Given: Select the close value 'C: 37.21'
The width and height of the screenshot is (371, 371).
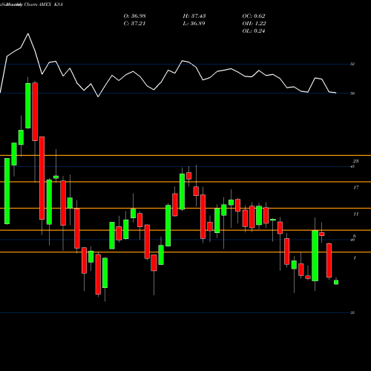Looking at the screenshot, I should coord(134,24).
